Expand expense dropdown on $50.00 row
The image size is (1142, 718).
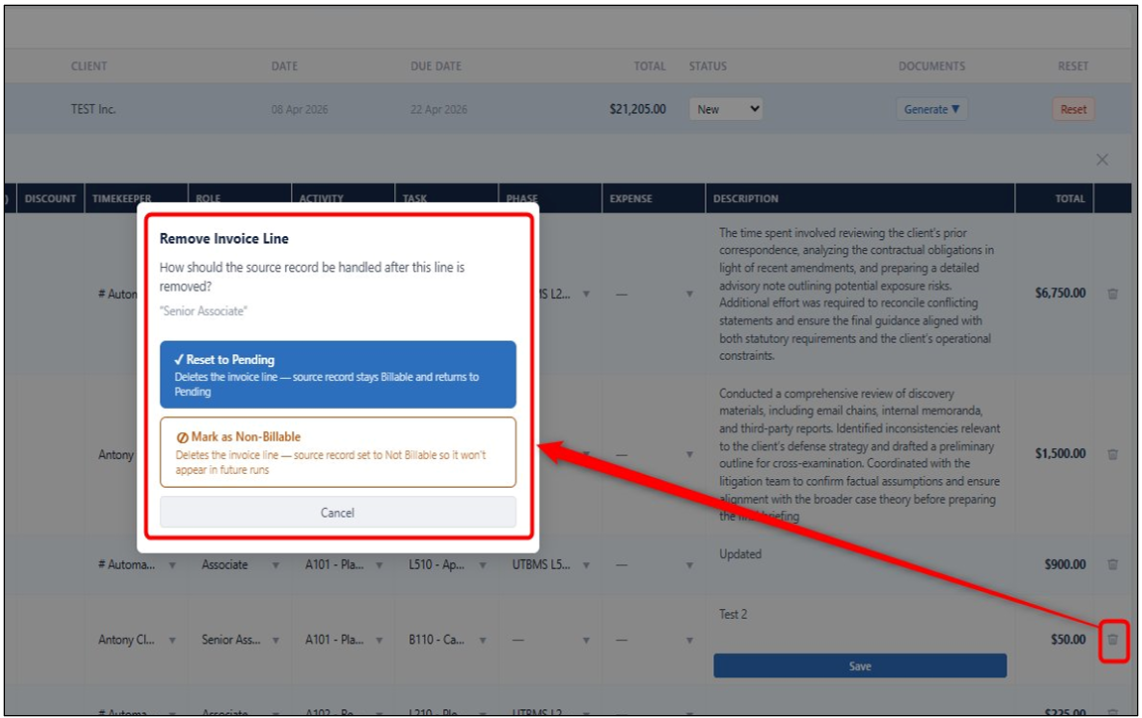[690, 641]
